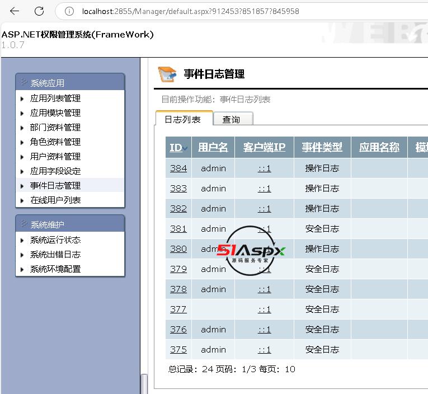Select admin username in row 384
Viewport: 428px width, 394px height.
click(213, 168)
